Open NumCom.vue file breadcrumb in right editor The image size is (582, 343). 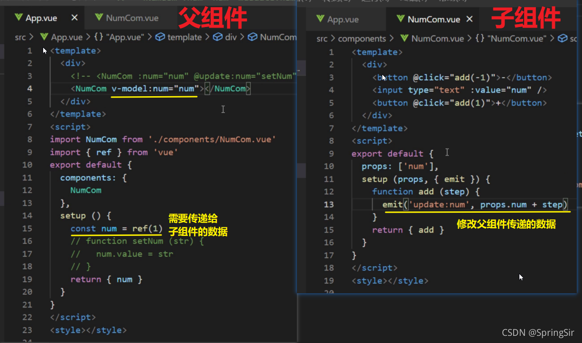click(x=438, y=38)
